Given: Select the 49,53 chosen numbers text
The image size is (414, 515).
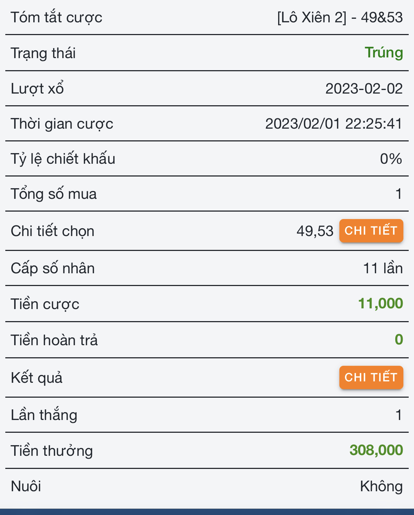Looking at the screenshot, I should tap(315, 231).
